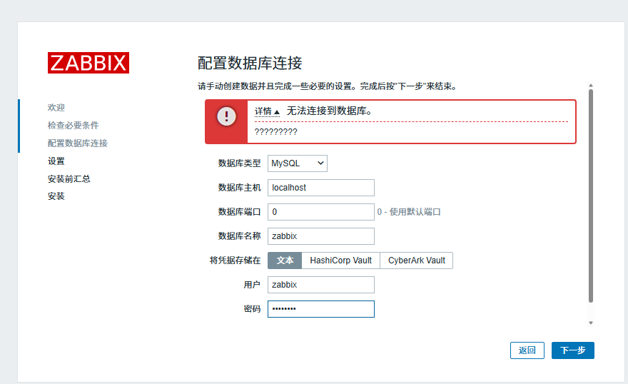
Task: Select CyberArk Vault storage option
Action: coord(417,261)
